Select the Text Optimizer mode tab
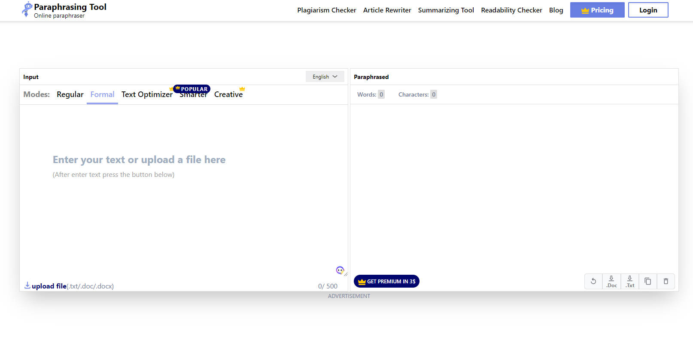The image size is (693, 343). pyautogui.click(x=147, y=94)
